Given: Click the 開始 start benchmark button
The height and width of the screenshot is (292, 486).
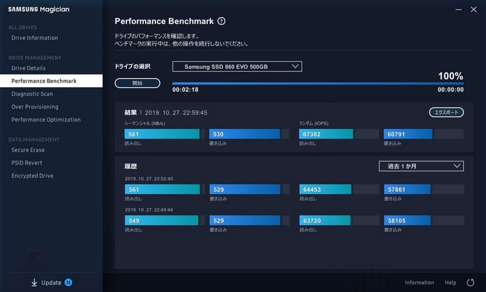Looking at the screenshot, I should click(137, 83).
